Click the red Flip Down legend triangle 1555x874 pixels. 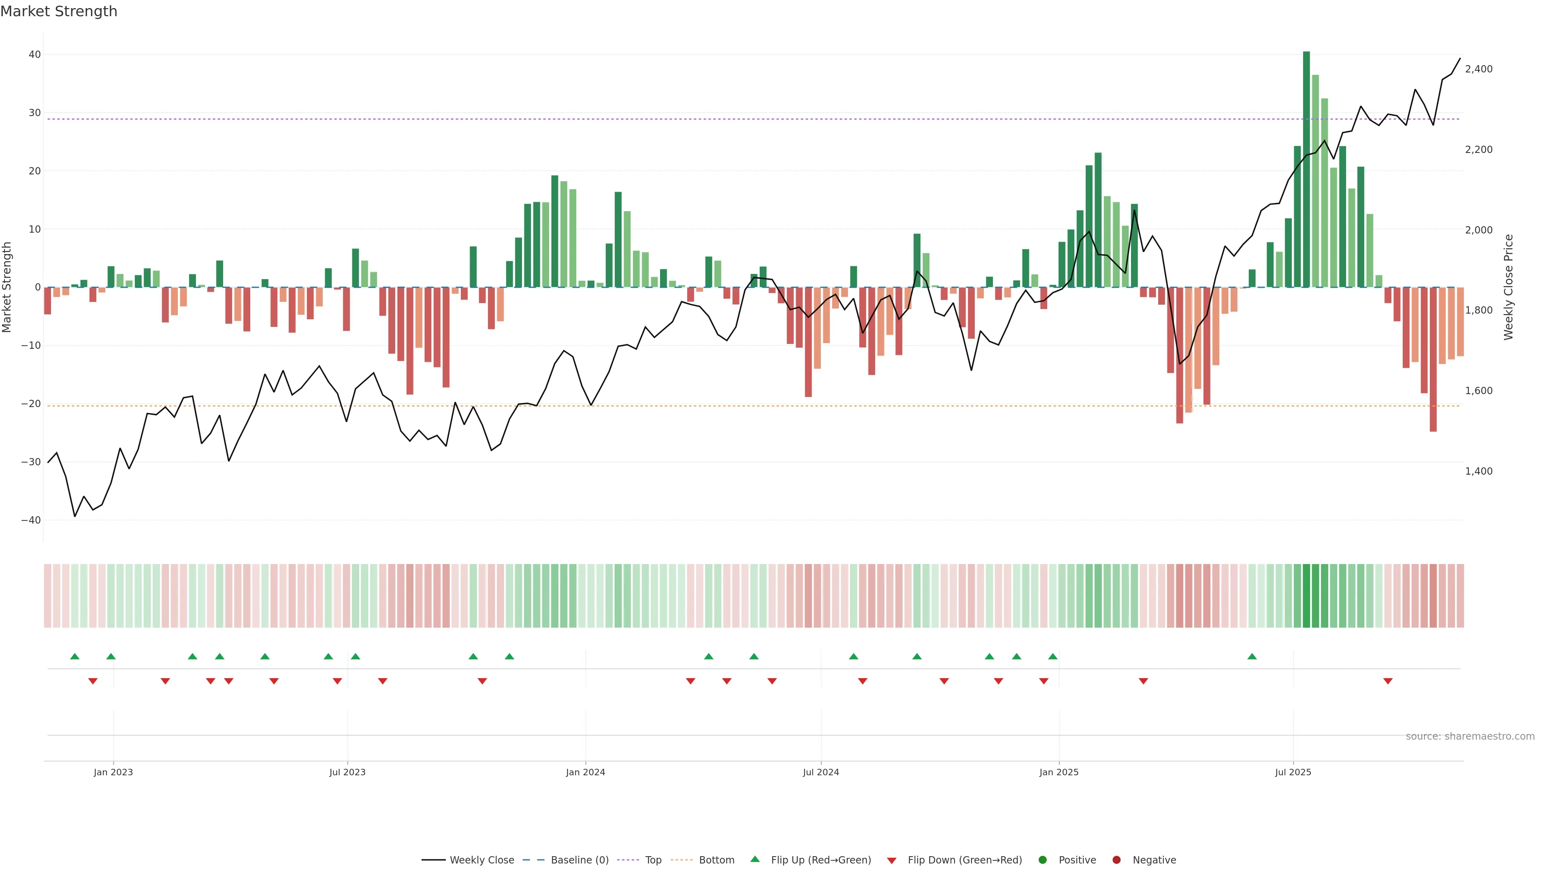click(x=892, y=861)
